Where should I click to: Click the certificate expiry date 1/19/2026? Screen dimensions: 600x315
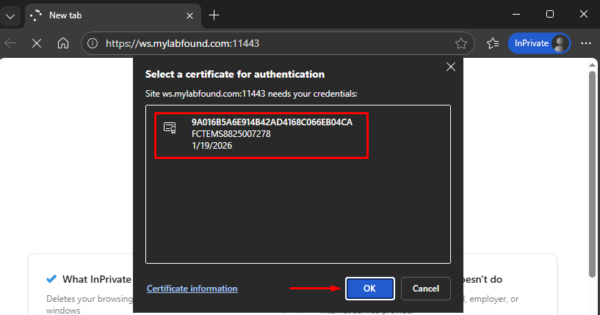(x=212, y=146)
